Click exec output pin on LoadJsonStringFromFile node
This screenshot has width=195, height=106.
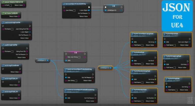point(30,26)
